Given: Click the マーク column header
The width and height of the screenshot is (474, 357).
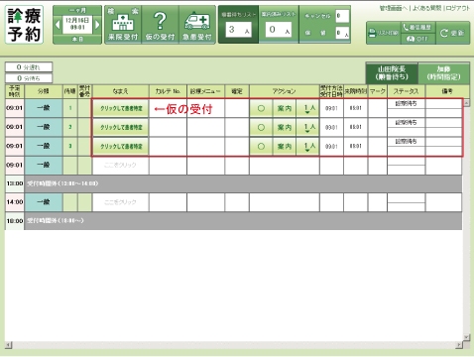Looking at the screenshot, I should [x=378, y=91].
